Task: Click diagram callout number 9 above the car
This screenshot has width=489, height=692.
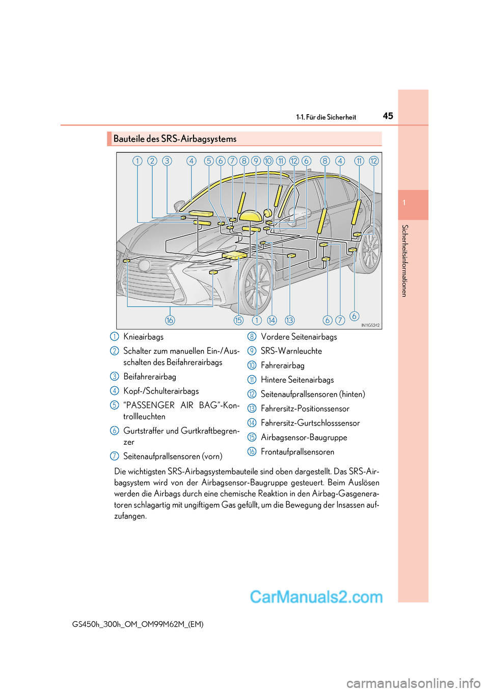Action: [256, 161]
